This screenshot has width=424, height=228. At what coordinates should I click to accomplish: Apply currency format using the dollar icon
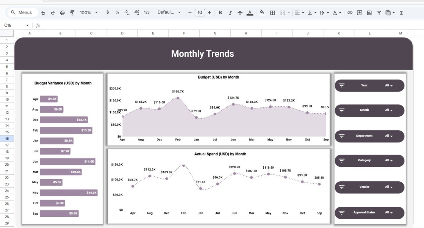[107, 12]
